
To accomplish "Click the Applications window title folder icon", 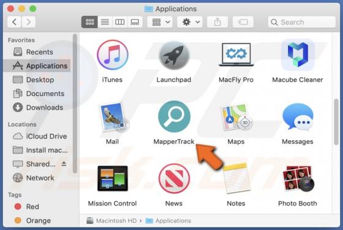I will click(x=148, y=9).
